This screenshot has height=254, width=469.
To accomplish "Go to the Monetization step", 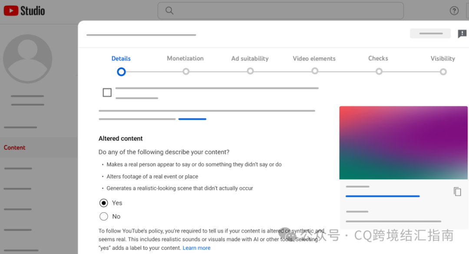I will [x=185, y=58].
